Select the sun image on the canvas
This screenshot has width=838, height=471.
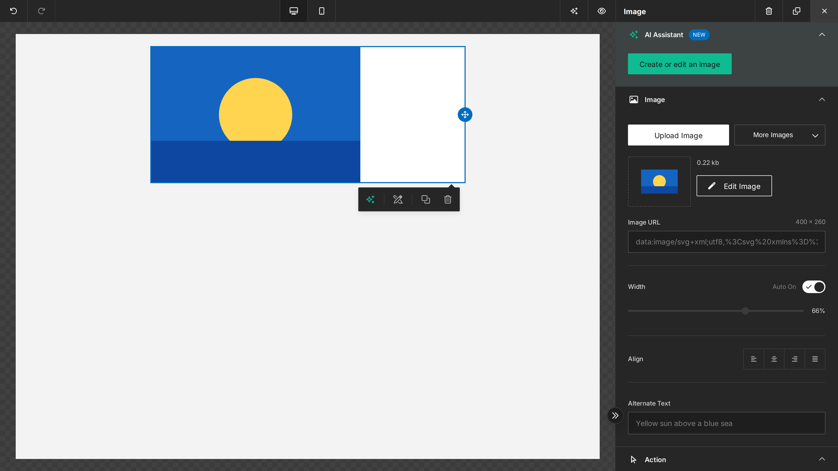pyautogui.click(x=255, y=114)
